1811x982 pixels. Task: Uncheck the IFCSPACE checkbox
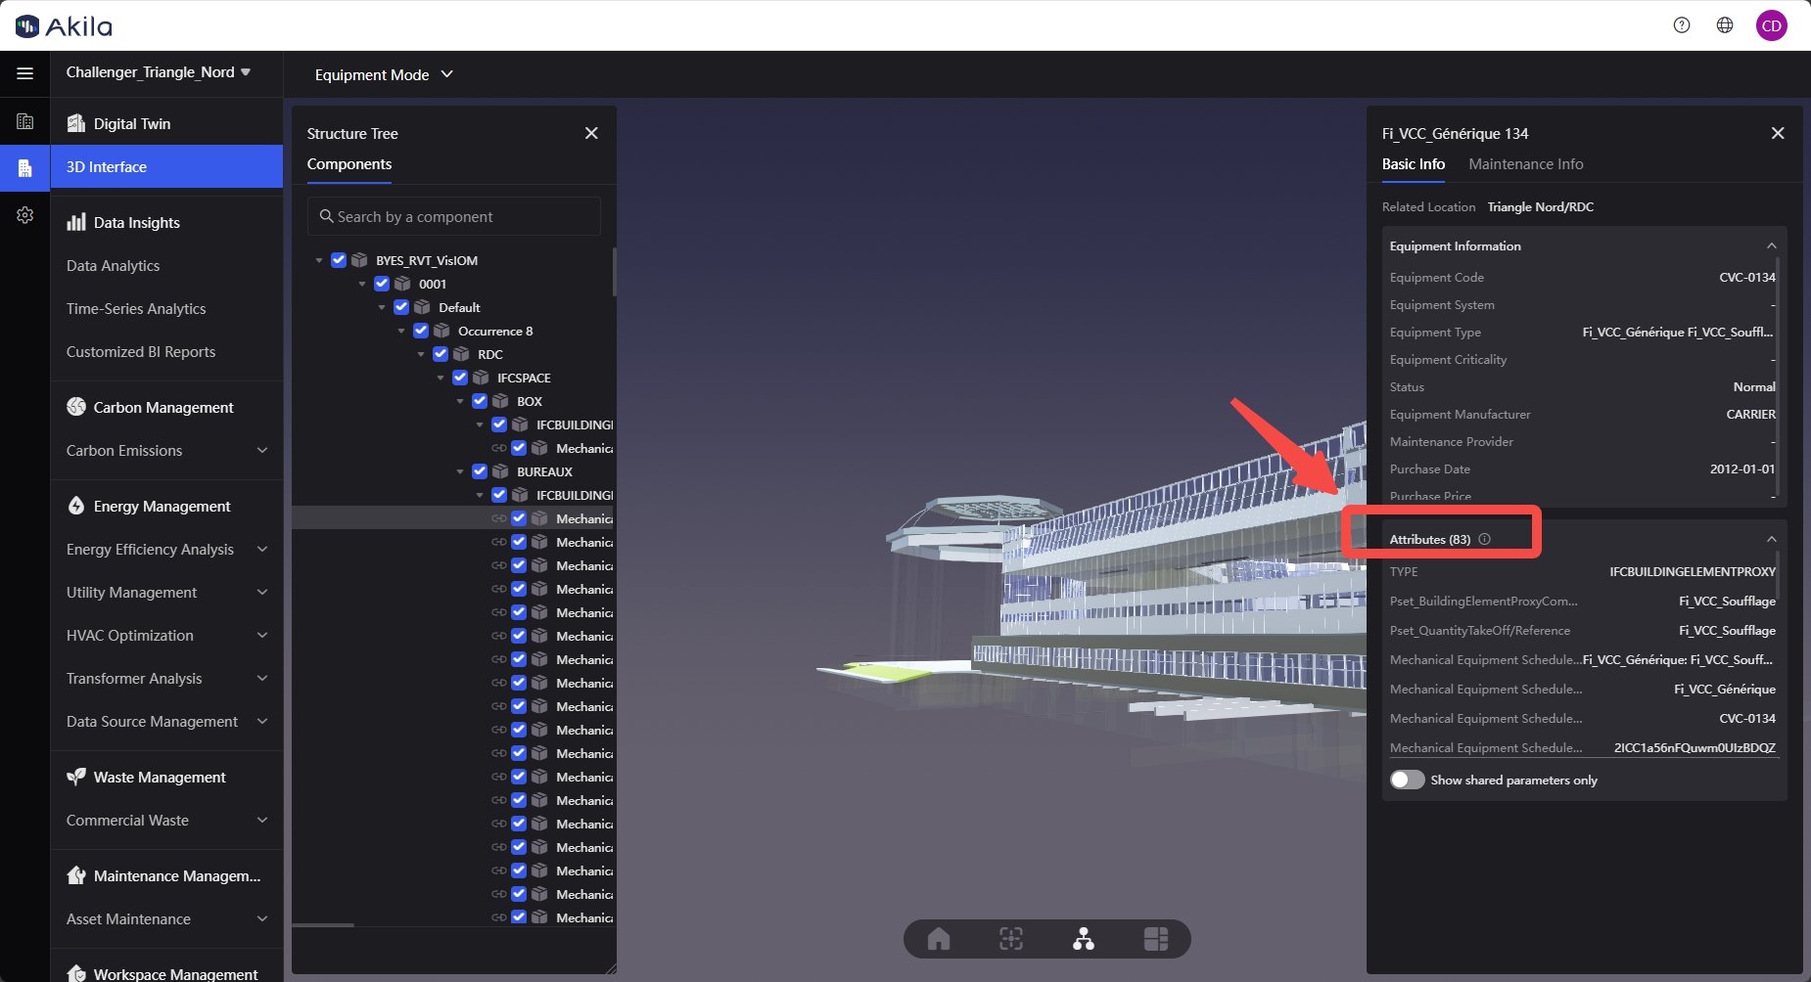pyautogui.click(x=460, y=378)
